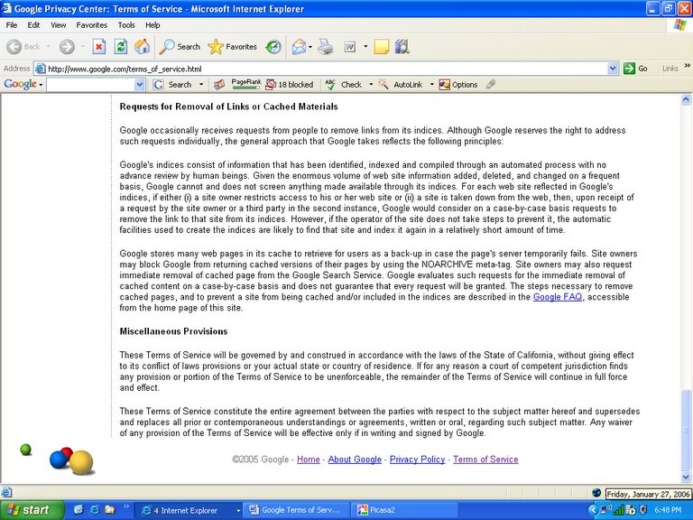This screenshot has width=693, height=520.
Task: Go to Home page icon
Action: pos(143,46)
